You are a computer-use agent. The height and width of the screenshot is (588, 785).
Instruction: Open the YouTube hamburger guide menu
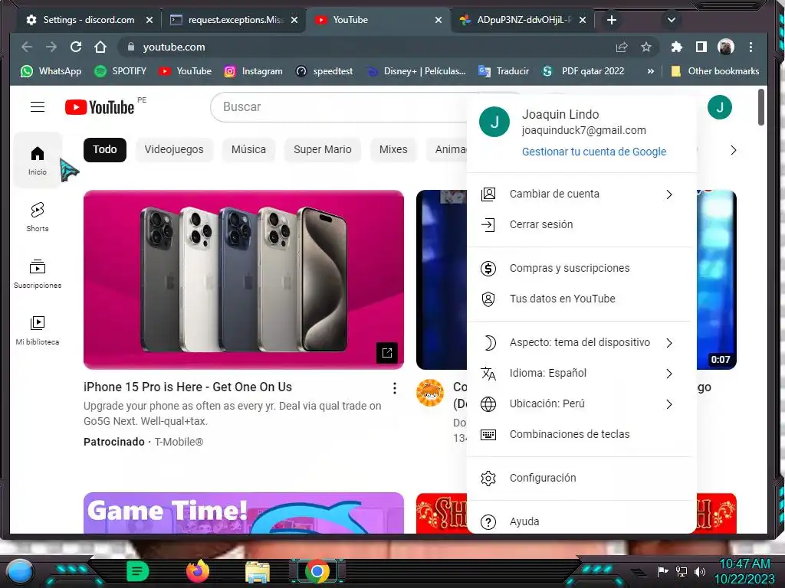tap(38, 107)
